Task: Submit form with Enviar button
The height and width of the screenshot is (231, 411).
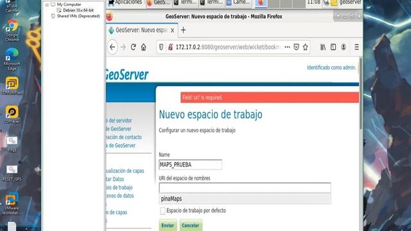Action: (168, 225)
